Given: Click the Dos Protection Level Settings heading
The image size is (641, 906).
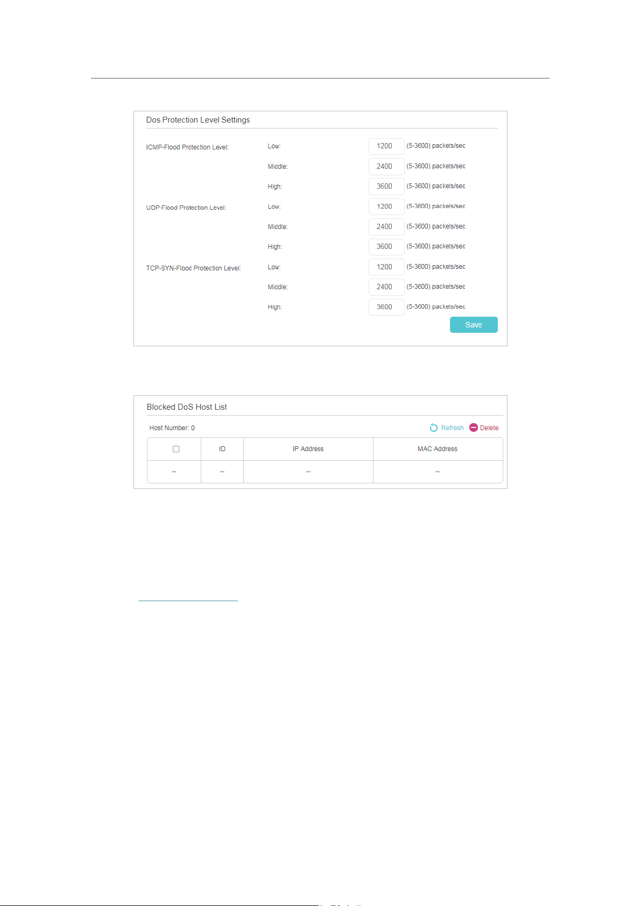Looking at the screenshot, I should pos(198,120).
